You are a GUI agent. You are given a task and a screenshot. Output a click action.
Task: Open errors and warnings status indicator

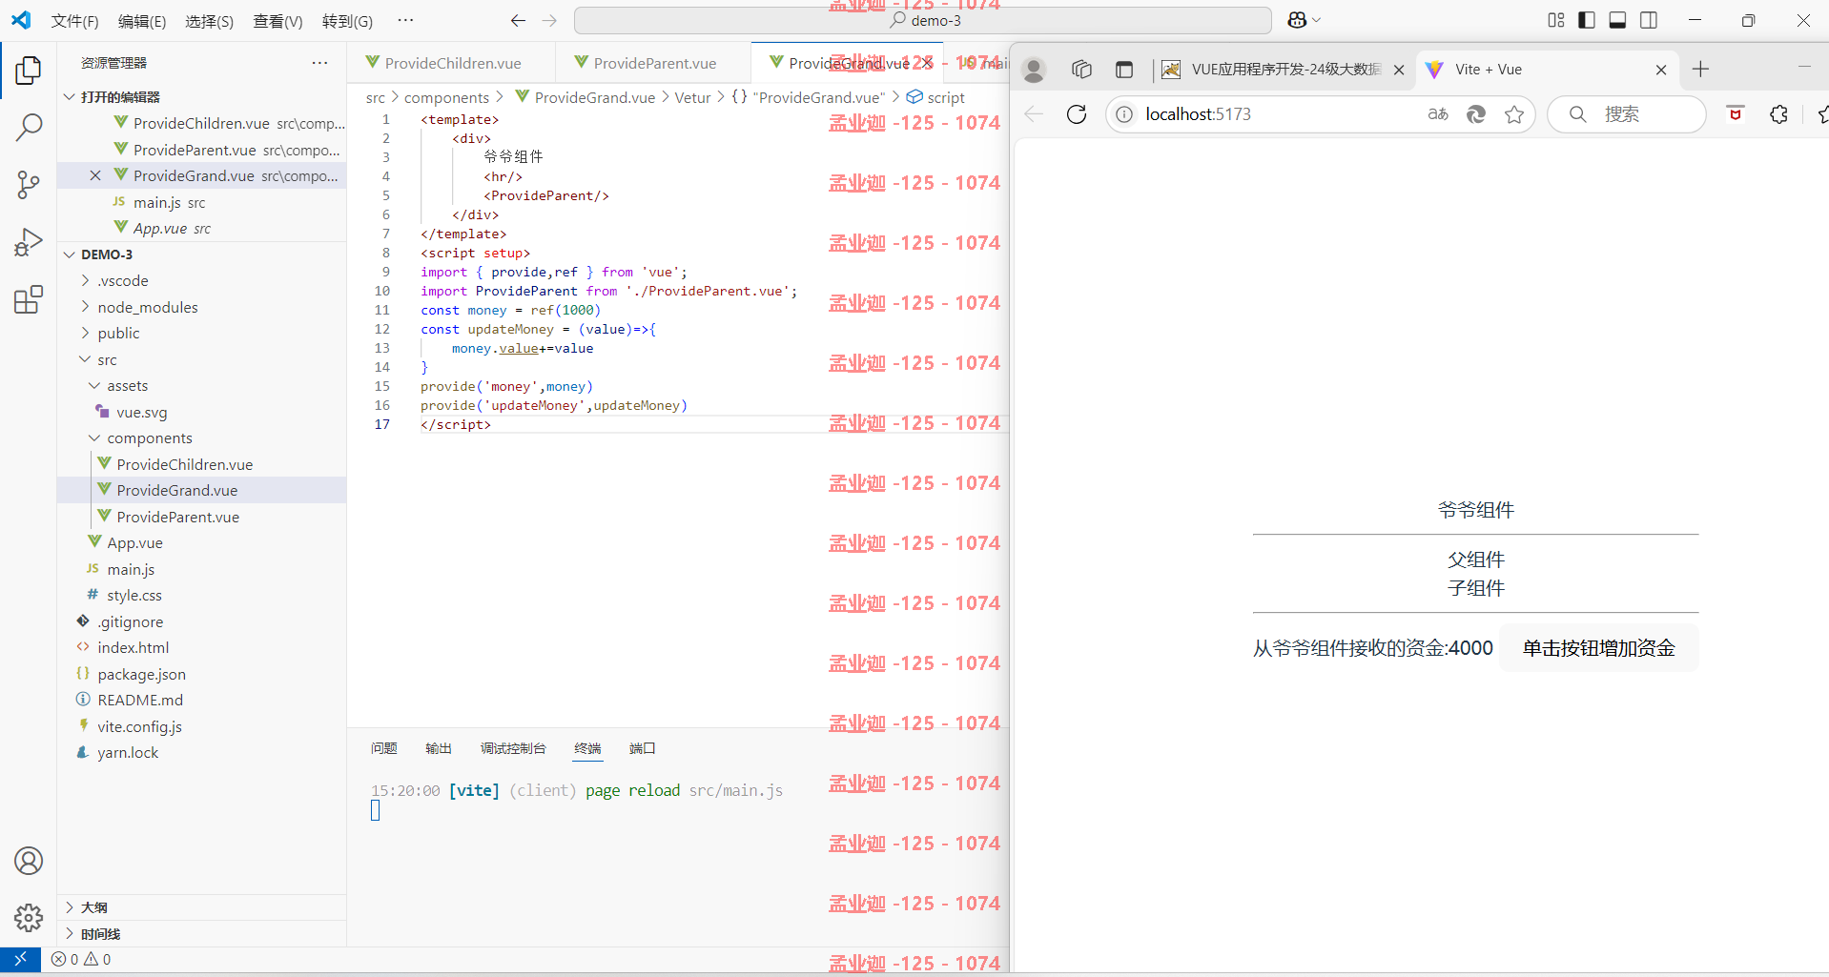point(81,959)
